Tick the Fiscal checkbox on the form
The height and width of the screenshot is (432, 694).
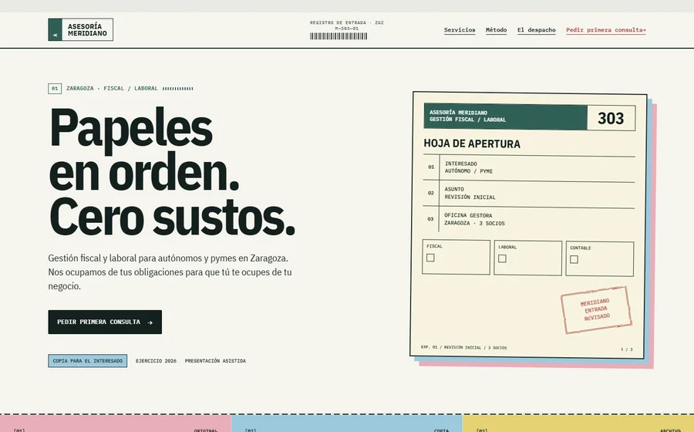click(x=430, y=258)
